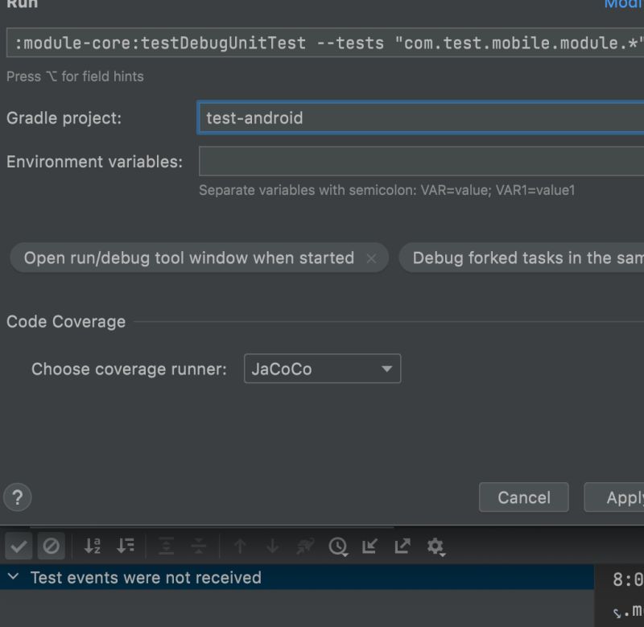Open the test runner settings gear
The width and height of the screenshot is (644, 627).
coord(436,547)
